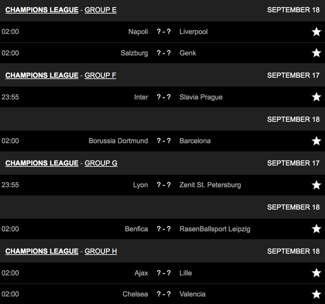
Task: Click the Ajax team name
Action: pyautogui.click(x=140, y=273)
